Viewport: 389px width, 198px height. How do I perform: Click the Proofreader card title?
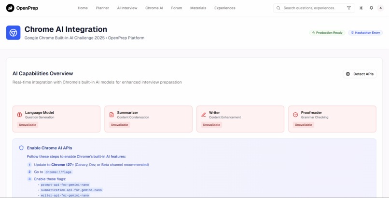[x=312, y=113]
